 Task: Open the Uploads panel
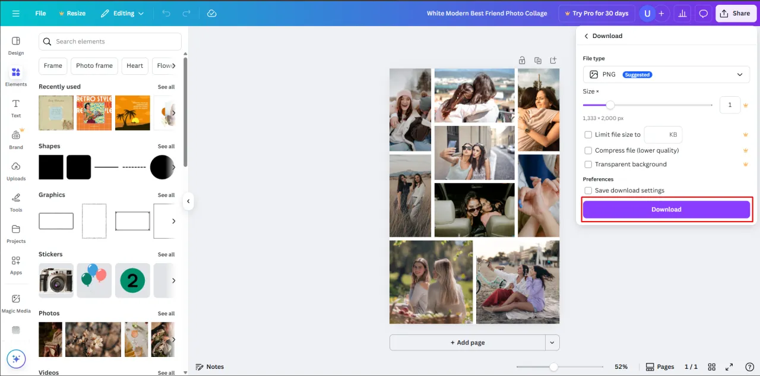[x=15, y=171]
